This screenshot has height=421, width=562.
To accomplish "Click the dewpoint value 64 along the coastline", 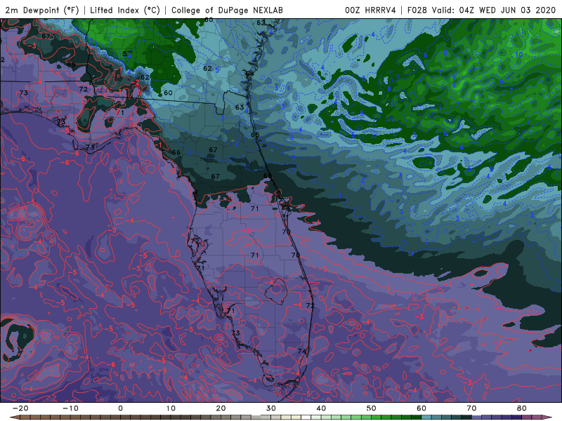I will click(249, 74).
